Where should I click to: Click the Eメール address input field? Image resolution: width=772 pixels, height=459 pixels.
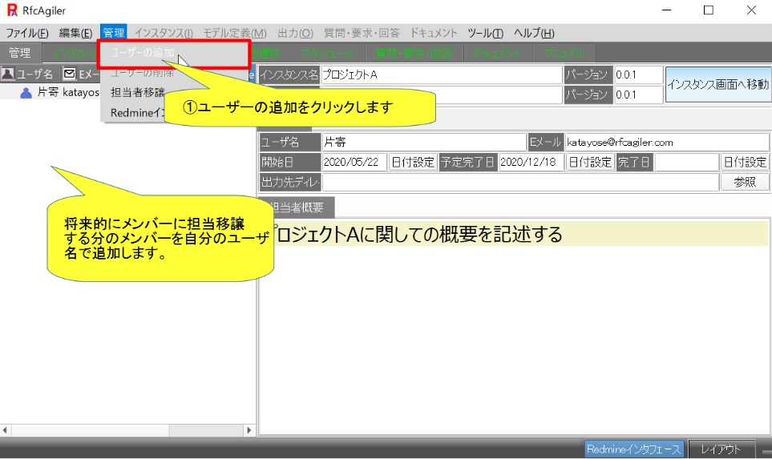click(665, 143)
